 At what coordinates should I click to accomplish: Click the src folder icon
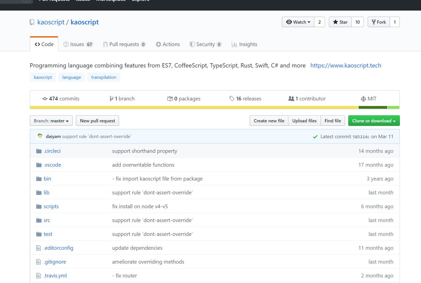pyautogui.click(x=39, y=220)
